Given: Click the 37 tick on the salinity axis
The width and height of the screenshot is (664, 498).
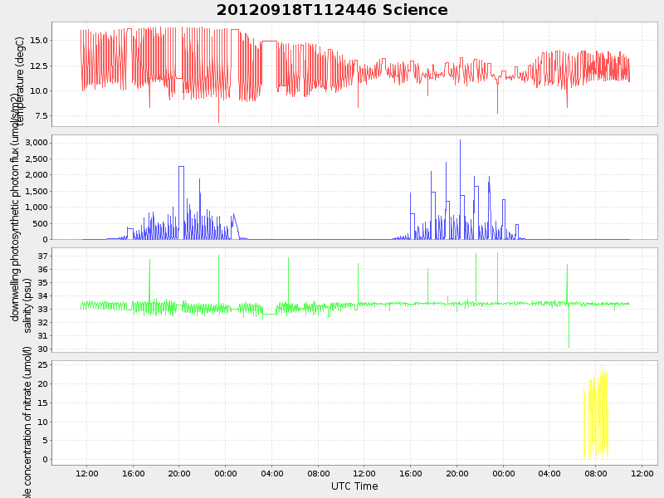Looking at the screenshot, I should pos(44,256).
